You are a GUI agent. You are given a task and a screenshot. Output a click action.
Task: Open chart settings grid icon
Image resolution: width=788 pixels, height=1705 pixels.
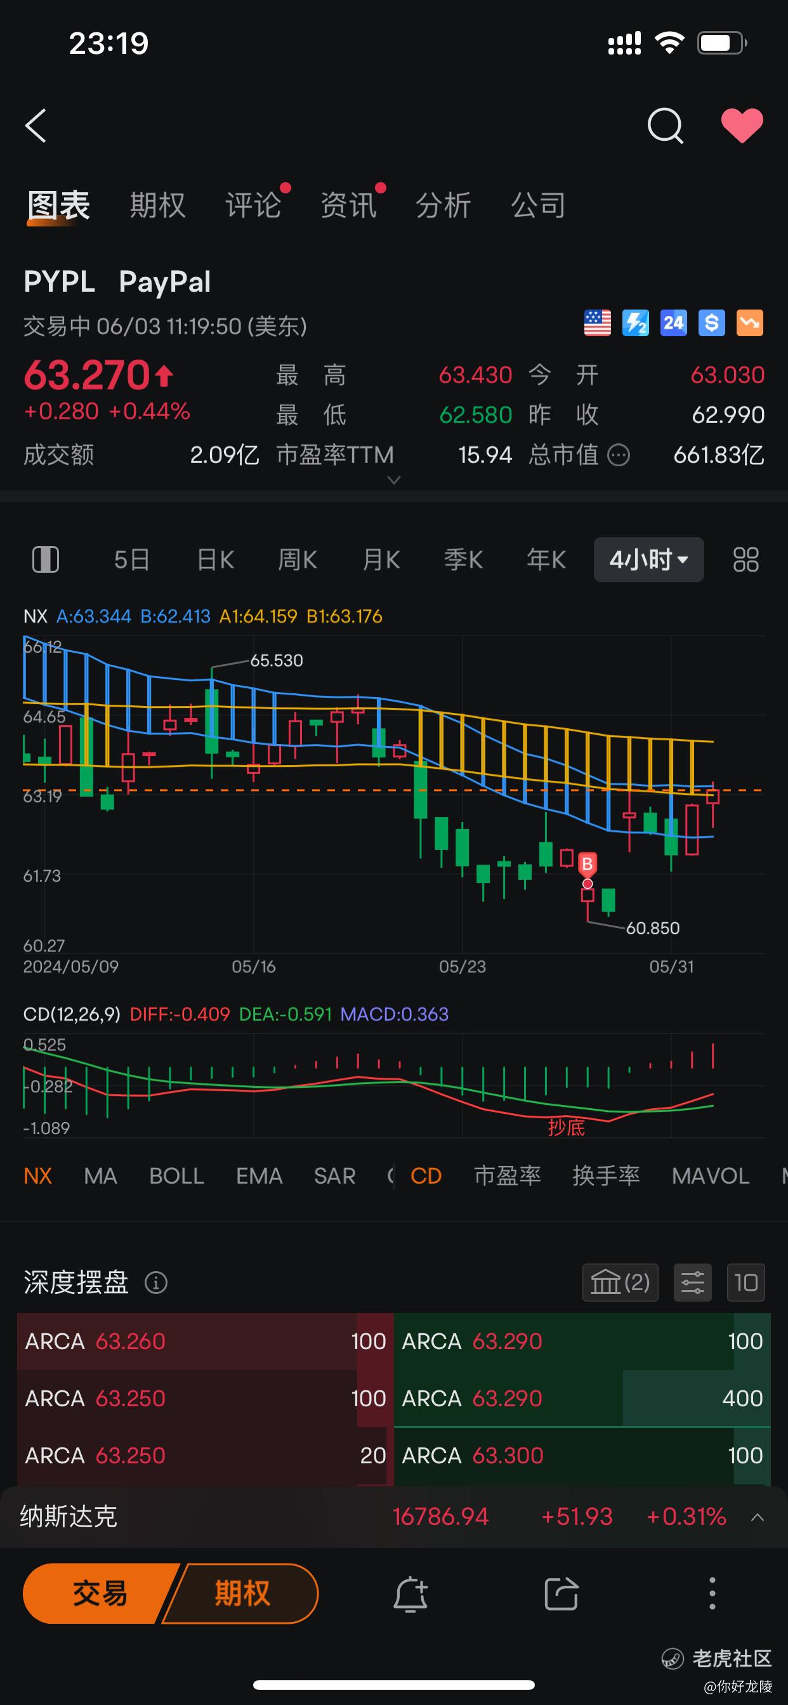pos(745,560)
